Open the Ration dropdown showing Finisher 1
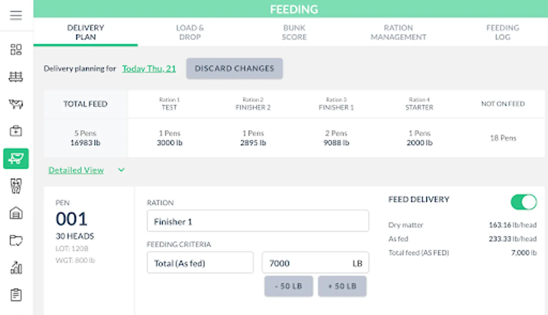The image size is (548, 315). (x=258, y=221)
